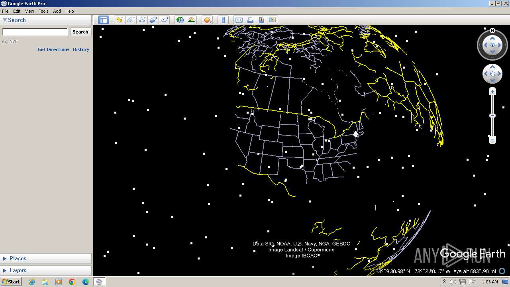The height and width of the screenshot is (287, 510).
Task: Click into the search input field
Action: pos(35,32)
